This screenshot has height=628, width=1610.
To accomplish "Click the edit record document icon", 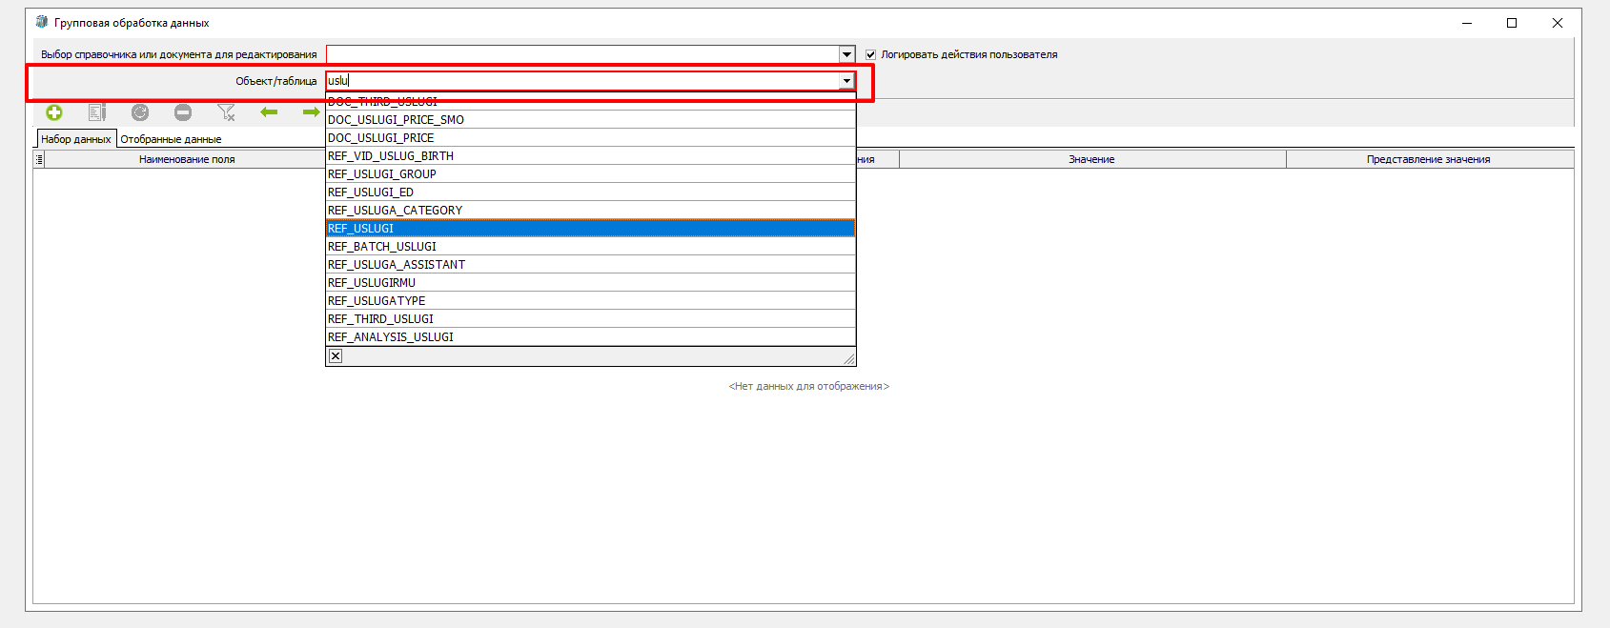I will [97, 112].
